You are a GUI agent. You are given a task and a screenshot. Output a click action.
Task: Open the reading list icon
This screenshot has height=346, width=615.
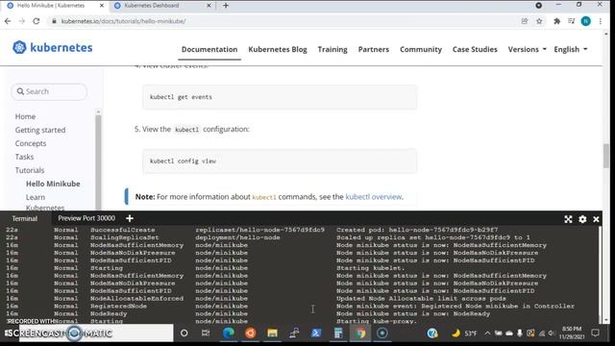(571, 21)
